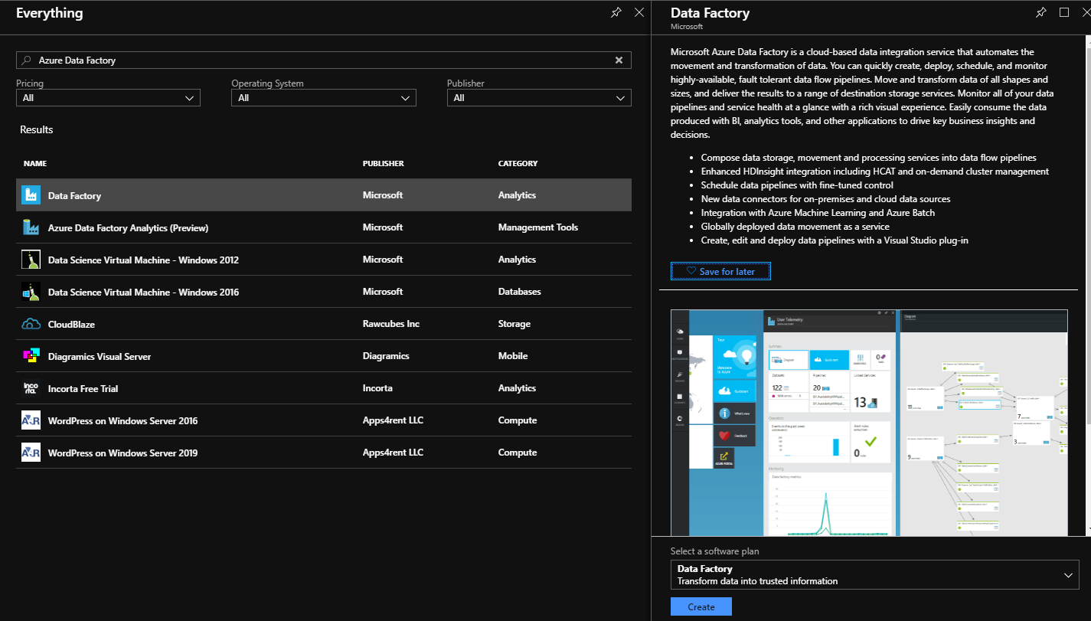This screenshot has width=1091, height=621.
Task: Select WordPress on Windows Server 2019 name
Action: tap(122, 453)
